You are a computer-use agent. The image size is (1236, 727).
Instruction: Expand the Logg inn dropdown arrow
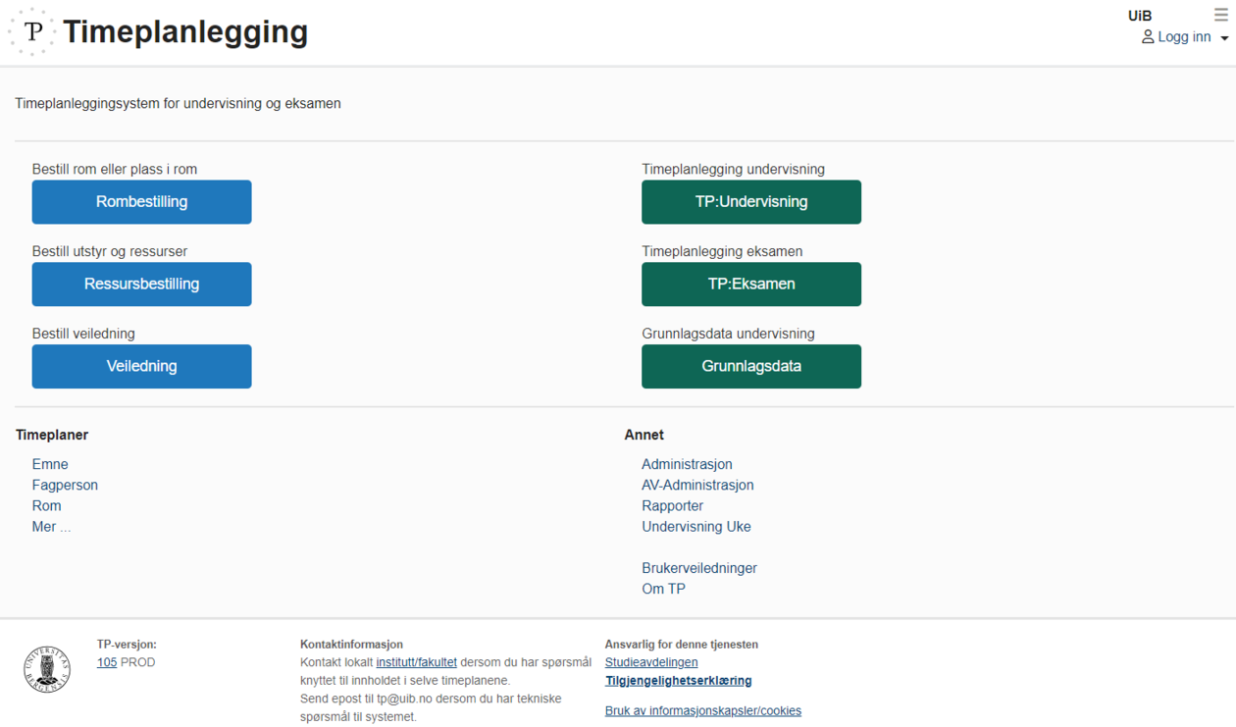[x=1224, y=38]
